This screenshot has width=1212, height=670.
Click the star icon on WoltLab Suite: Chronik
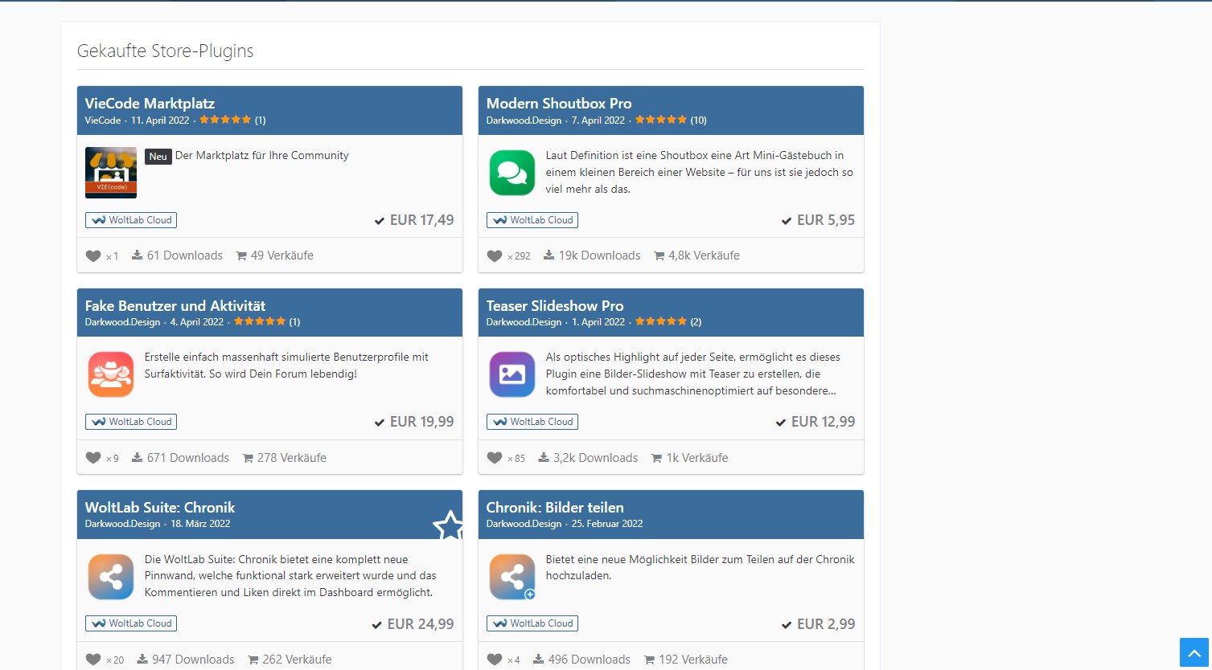click(448, 526)
